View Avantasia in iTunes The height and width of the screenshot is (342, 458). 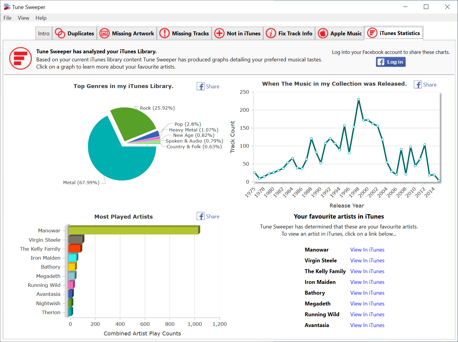click(367, 325)
